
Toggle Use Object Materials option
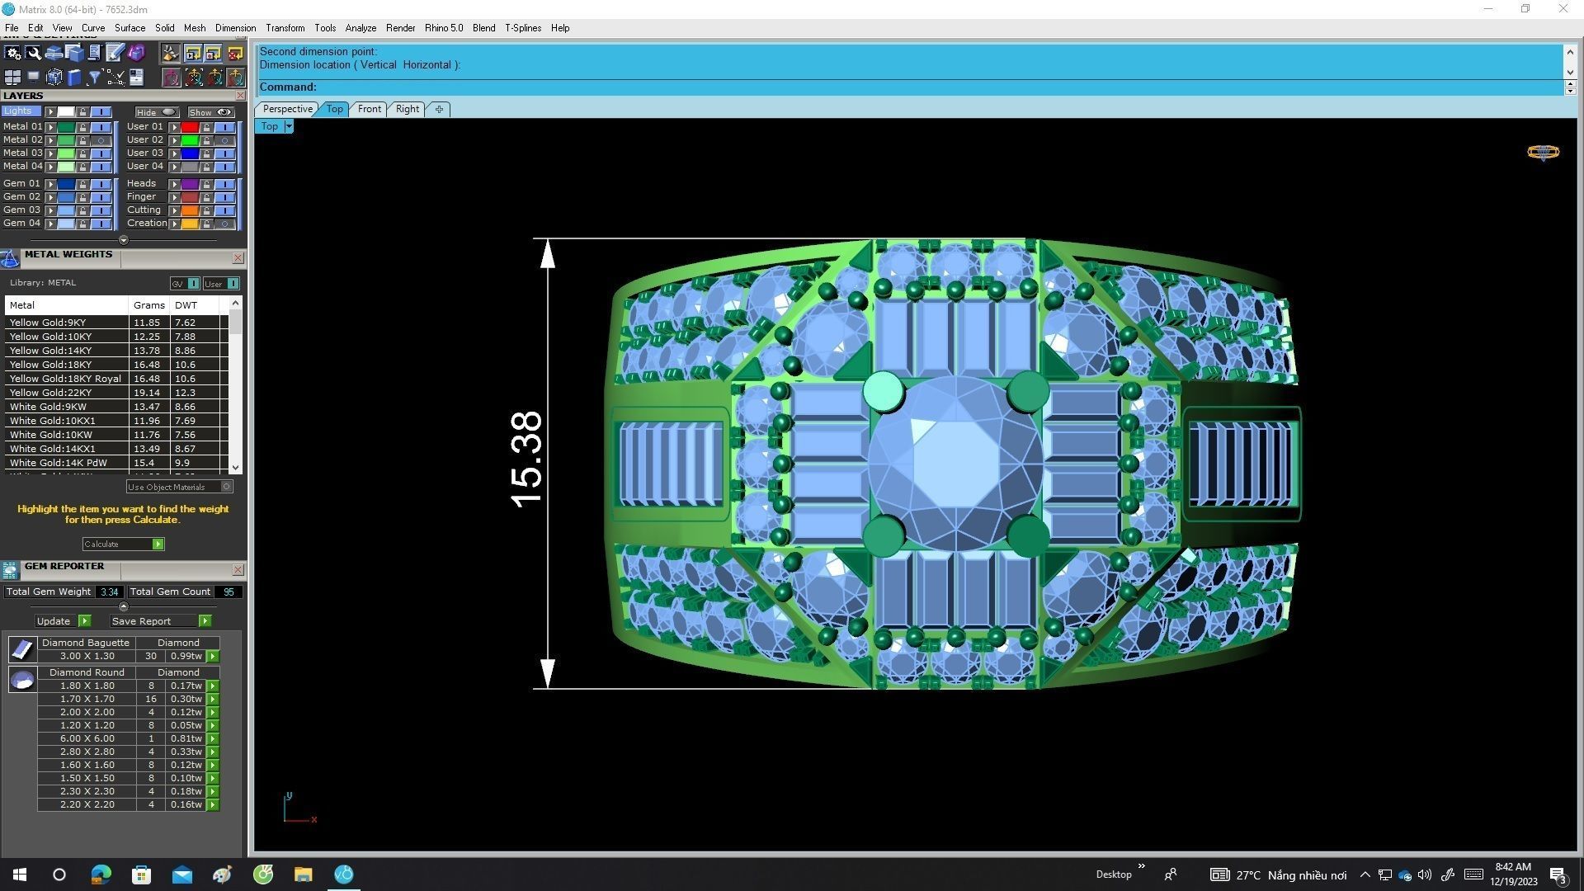(x=226, y=487)
